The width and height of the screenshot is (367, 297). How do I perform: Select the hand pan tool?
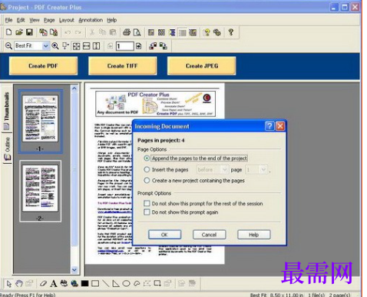coord(19,283)
